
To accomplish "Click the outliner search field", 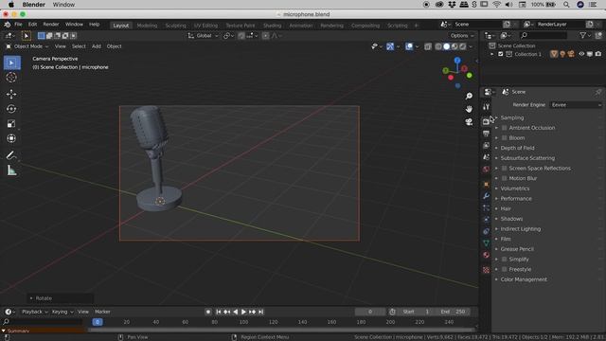I will [x=544, y=36].
